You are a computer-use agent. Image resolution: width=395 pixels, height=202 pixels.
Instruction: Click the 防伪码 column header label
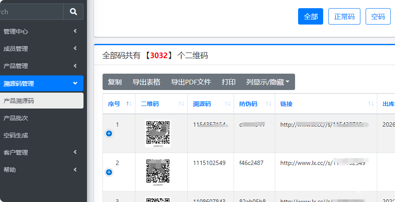pyautogui.click(x=248, y=104)
